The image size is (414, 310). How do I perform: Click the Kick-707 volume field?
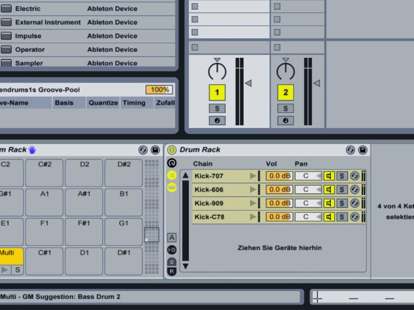pos(280,176)
